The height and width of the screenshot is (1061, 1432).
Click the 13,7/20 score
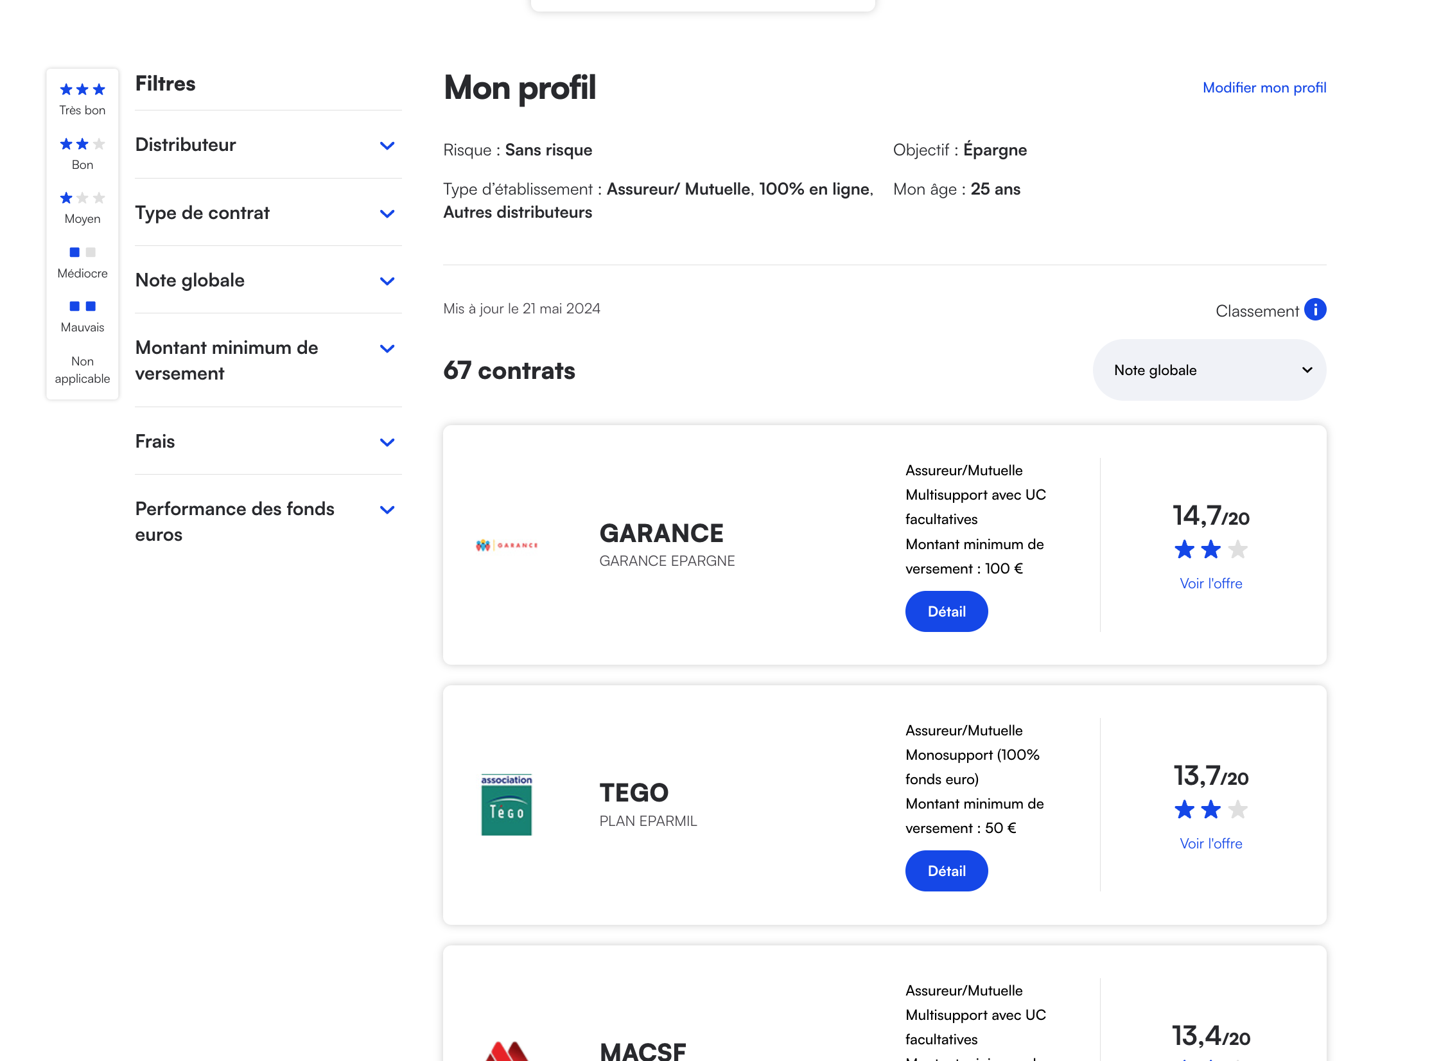point(1211,776)
